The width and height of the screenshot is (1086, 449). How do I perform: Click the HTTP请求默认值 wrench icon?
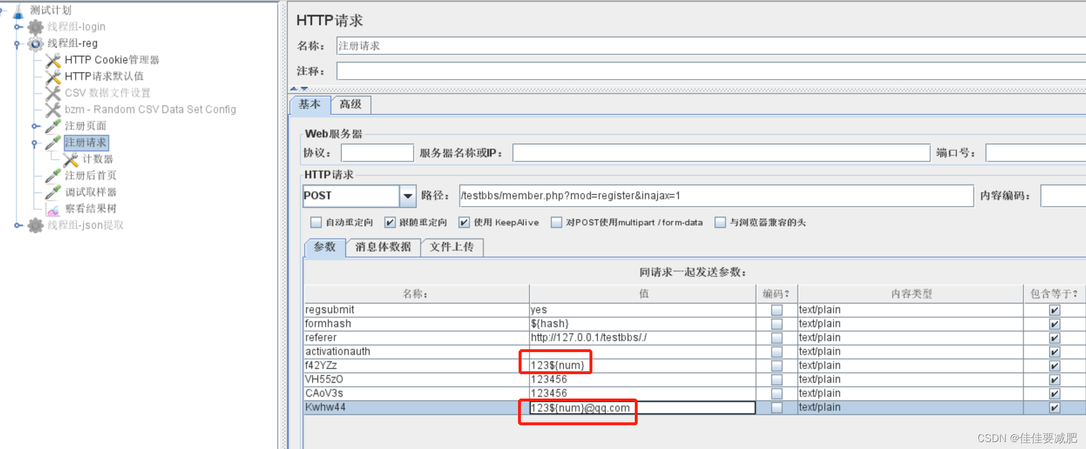[53, 76]
